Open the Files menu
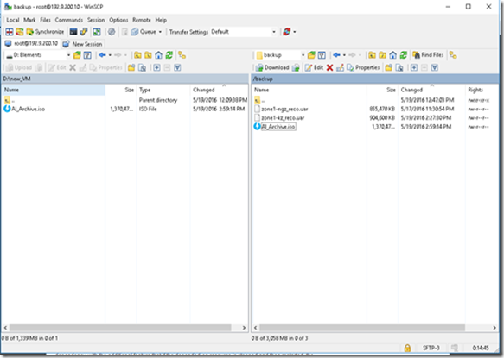The width and height of the screenshot is (504, 358). tap(45, 20)
